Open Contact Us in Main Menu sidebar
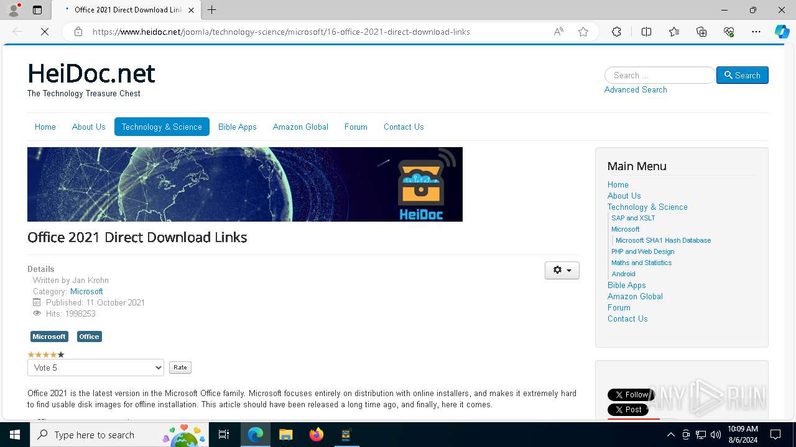796x447 pixels. pyautogui.click(x=627, y=318)
